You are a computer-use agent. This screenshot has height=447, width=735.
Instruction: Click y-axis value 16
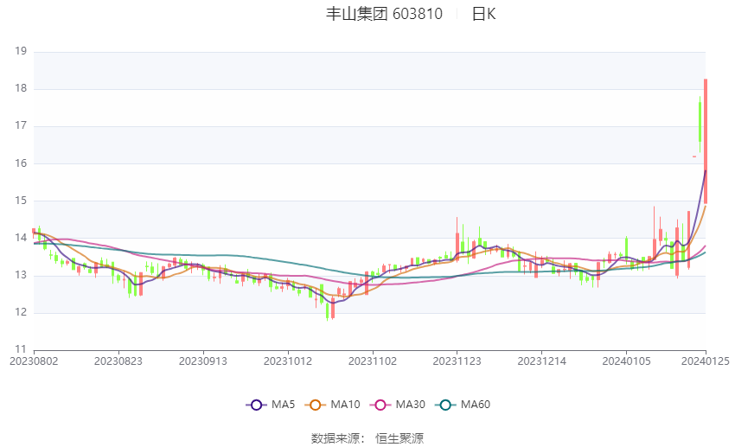click(x=21, y=163)
